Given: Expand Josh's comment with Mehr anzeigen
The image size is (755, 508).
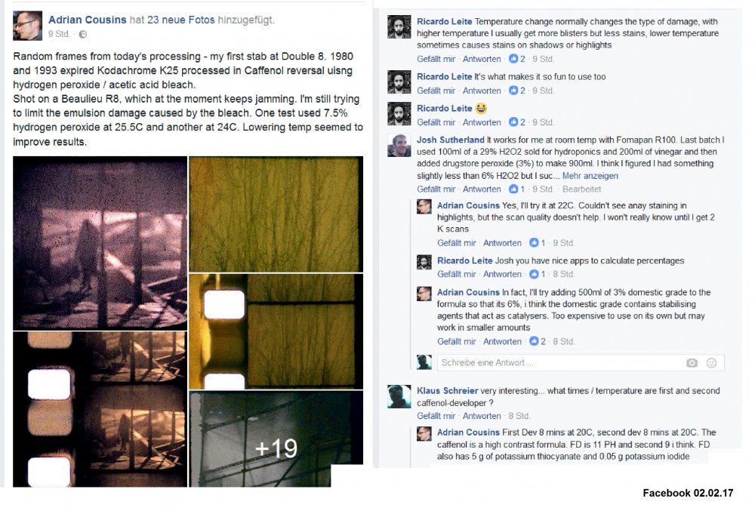Looking at the screenshot, I should 590,176.
